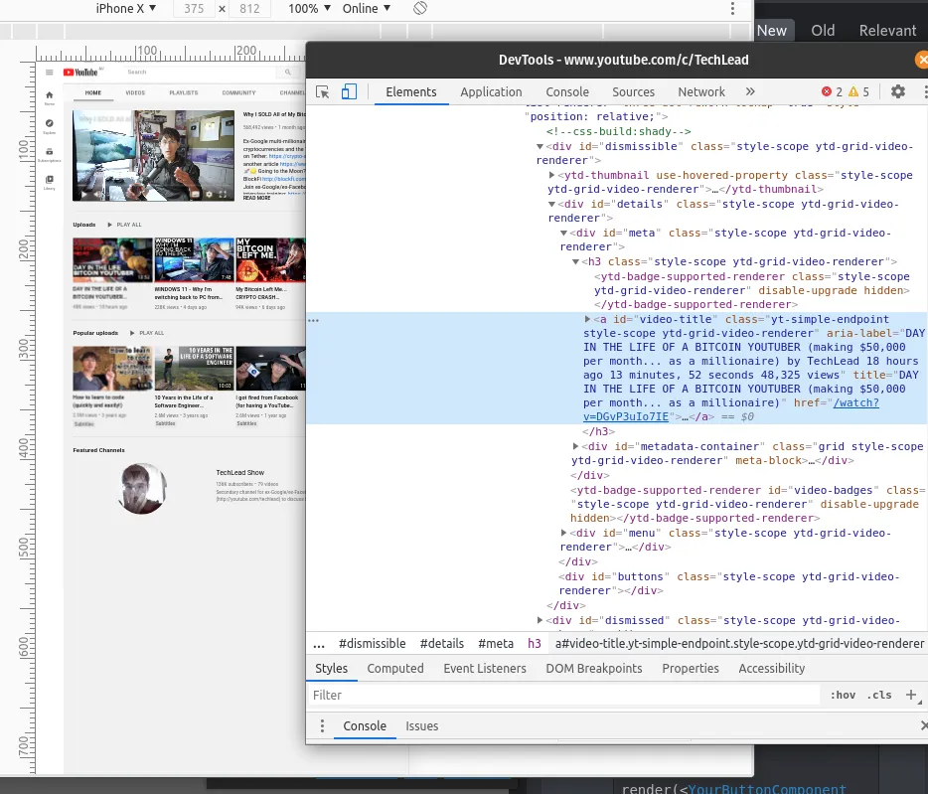The height and width of the screenshot is (794, 928).
Task: Select the Properties pane tab
Action: (x=691, y=669)
